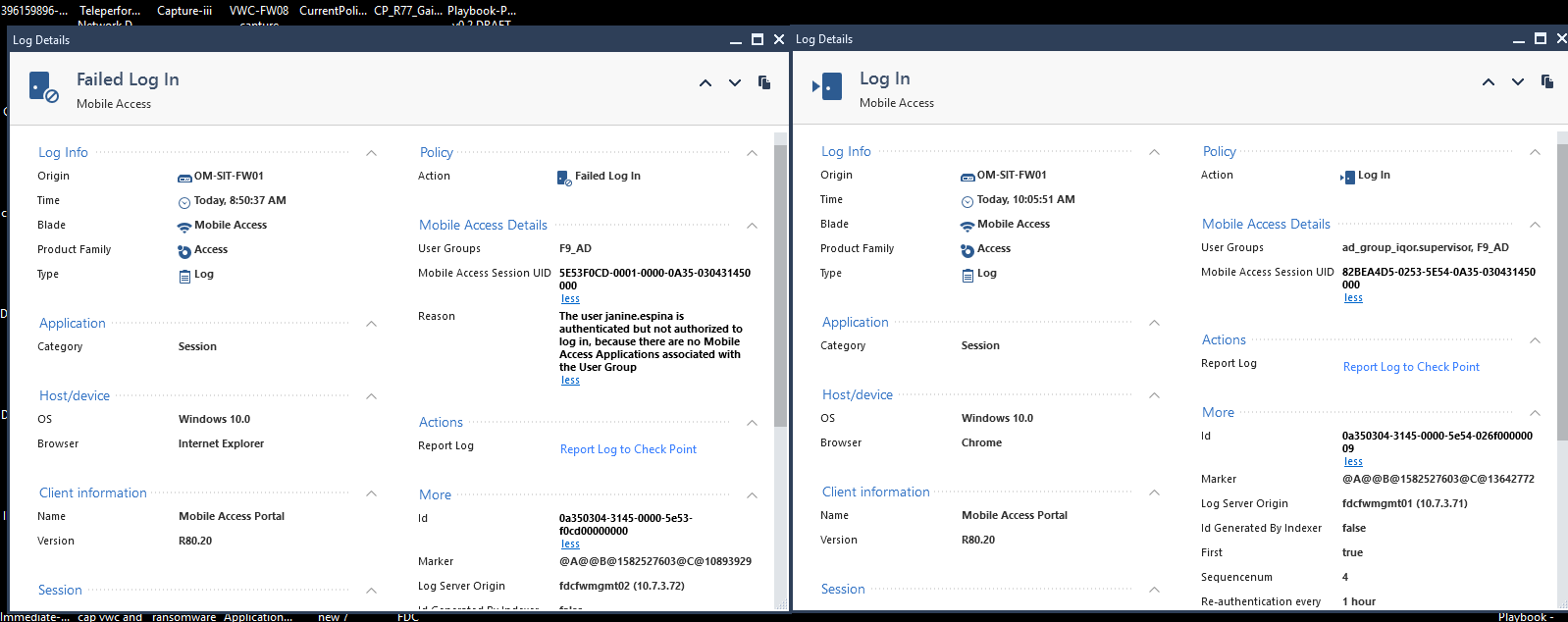This screenshot has height=622, width=1568.
Task: Copy details icon in Log In header
Action: [x=1547, y=81]
